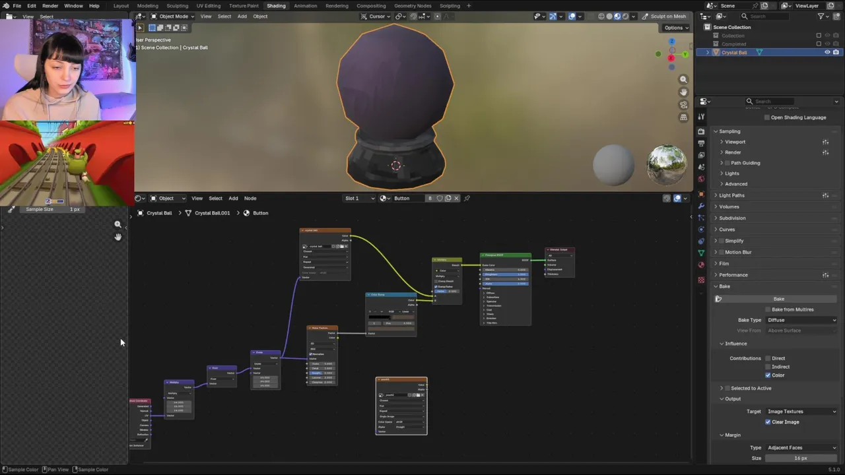845x475 pixels.
Task: Enable the Indirect contribution checkbox
Action: 768,367
